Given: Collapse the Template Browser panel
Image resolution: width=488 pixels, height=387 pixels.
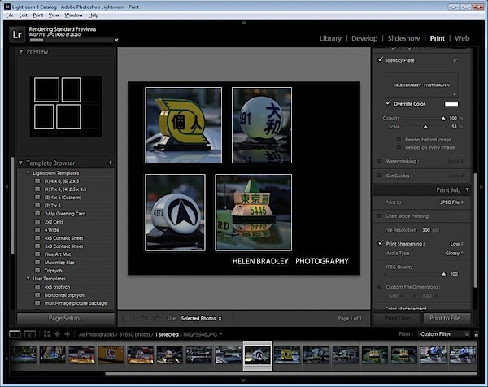Looking at the screenshot, I should [x=21, y=163].
